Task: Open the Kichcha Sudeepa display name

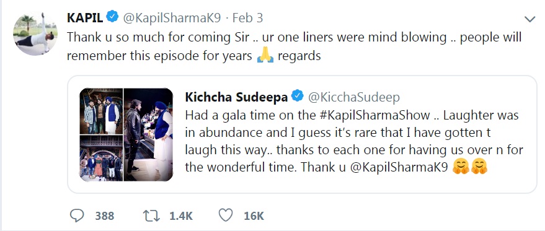Action: point(236,97)
